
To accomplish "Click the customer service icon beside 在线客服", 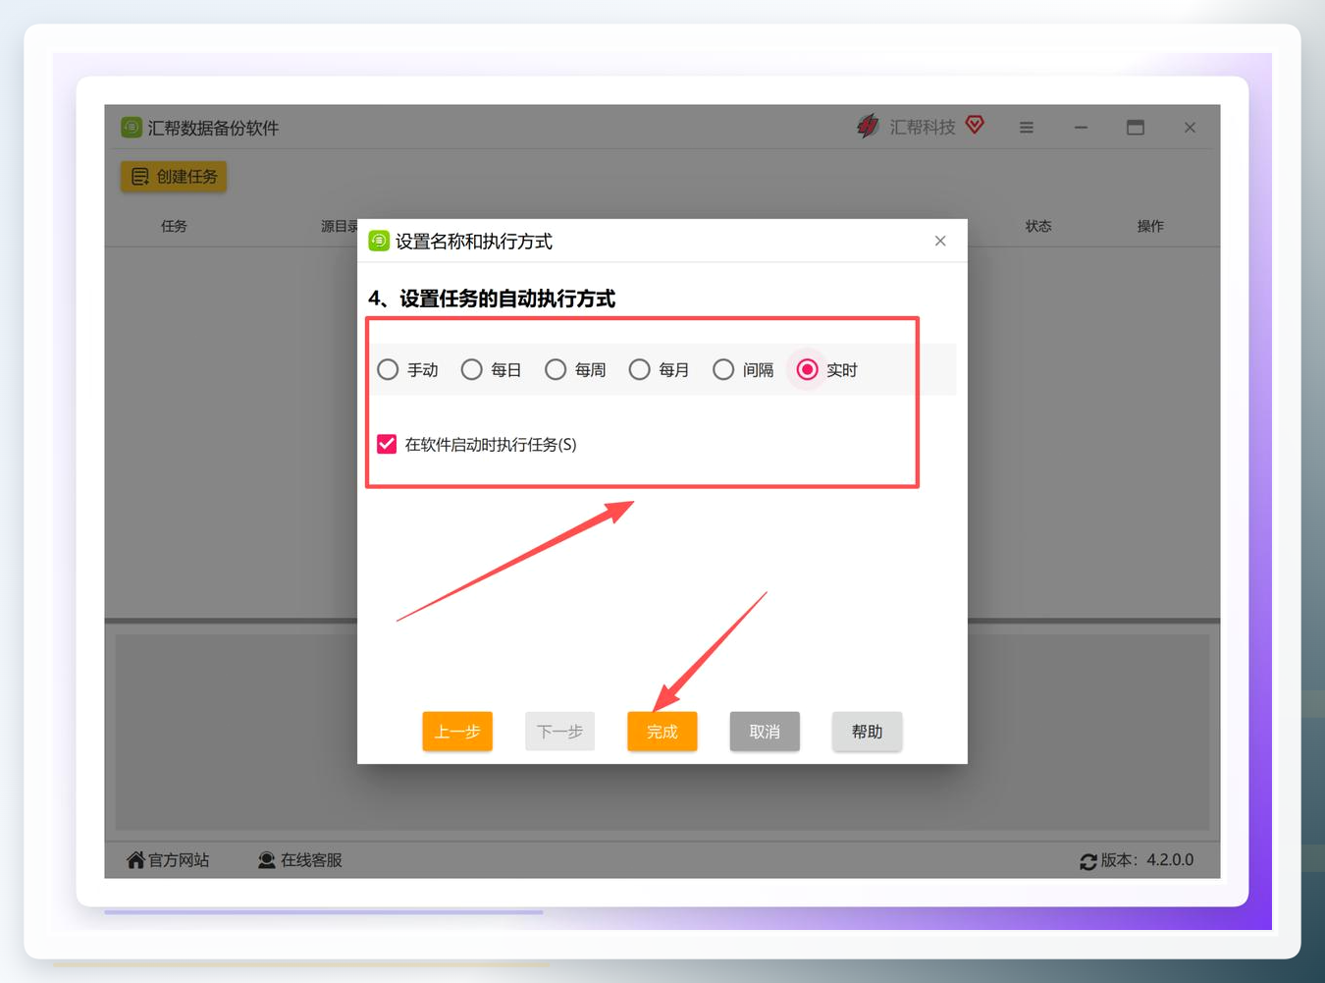I will tap(266, 859).
